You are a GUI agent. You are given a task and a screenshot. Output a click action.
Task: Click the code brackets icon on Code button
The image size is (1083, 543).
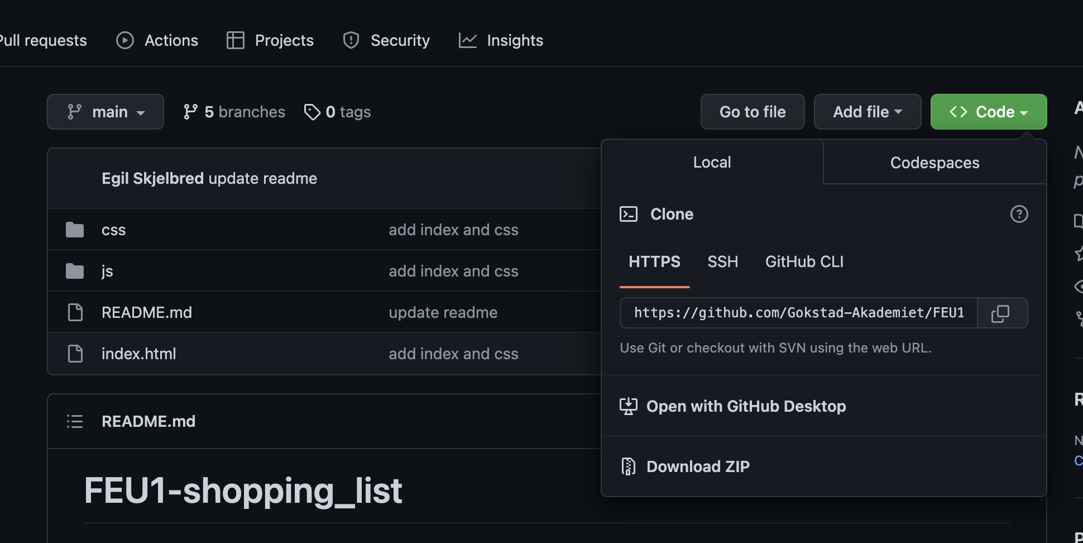(959, 112)
